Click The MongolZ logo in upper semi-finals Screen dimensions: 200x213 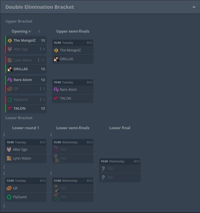[x=56, y=50]
